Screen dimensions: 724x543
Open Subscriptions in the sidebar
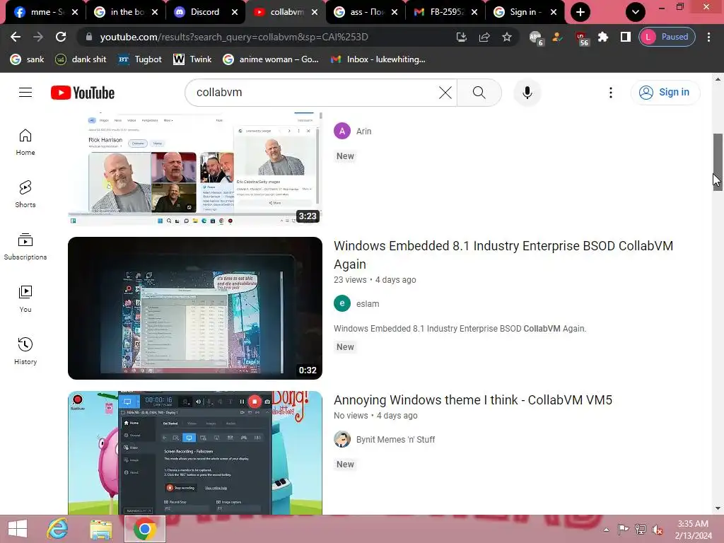tap(25, 247)
